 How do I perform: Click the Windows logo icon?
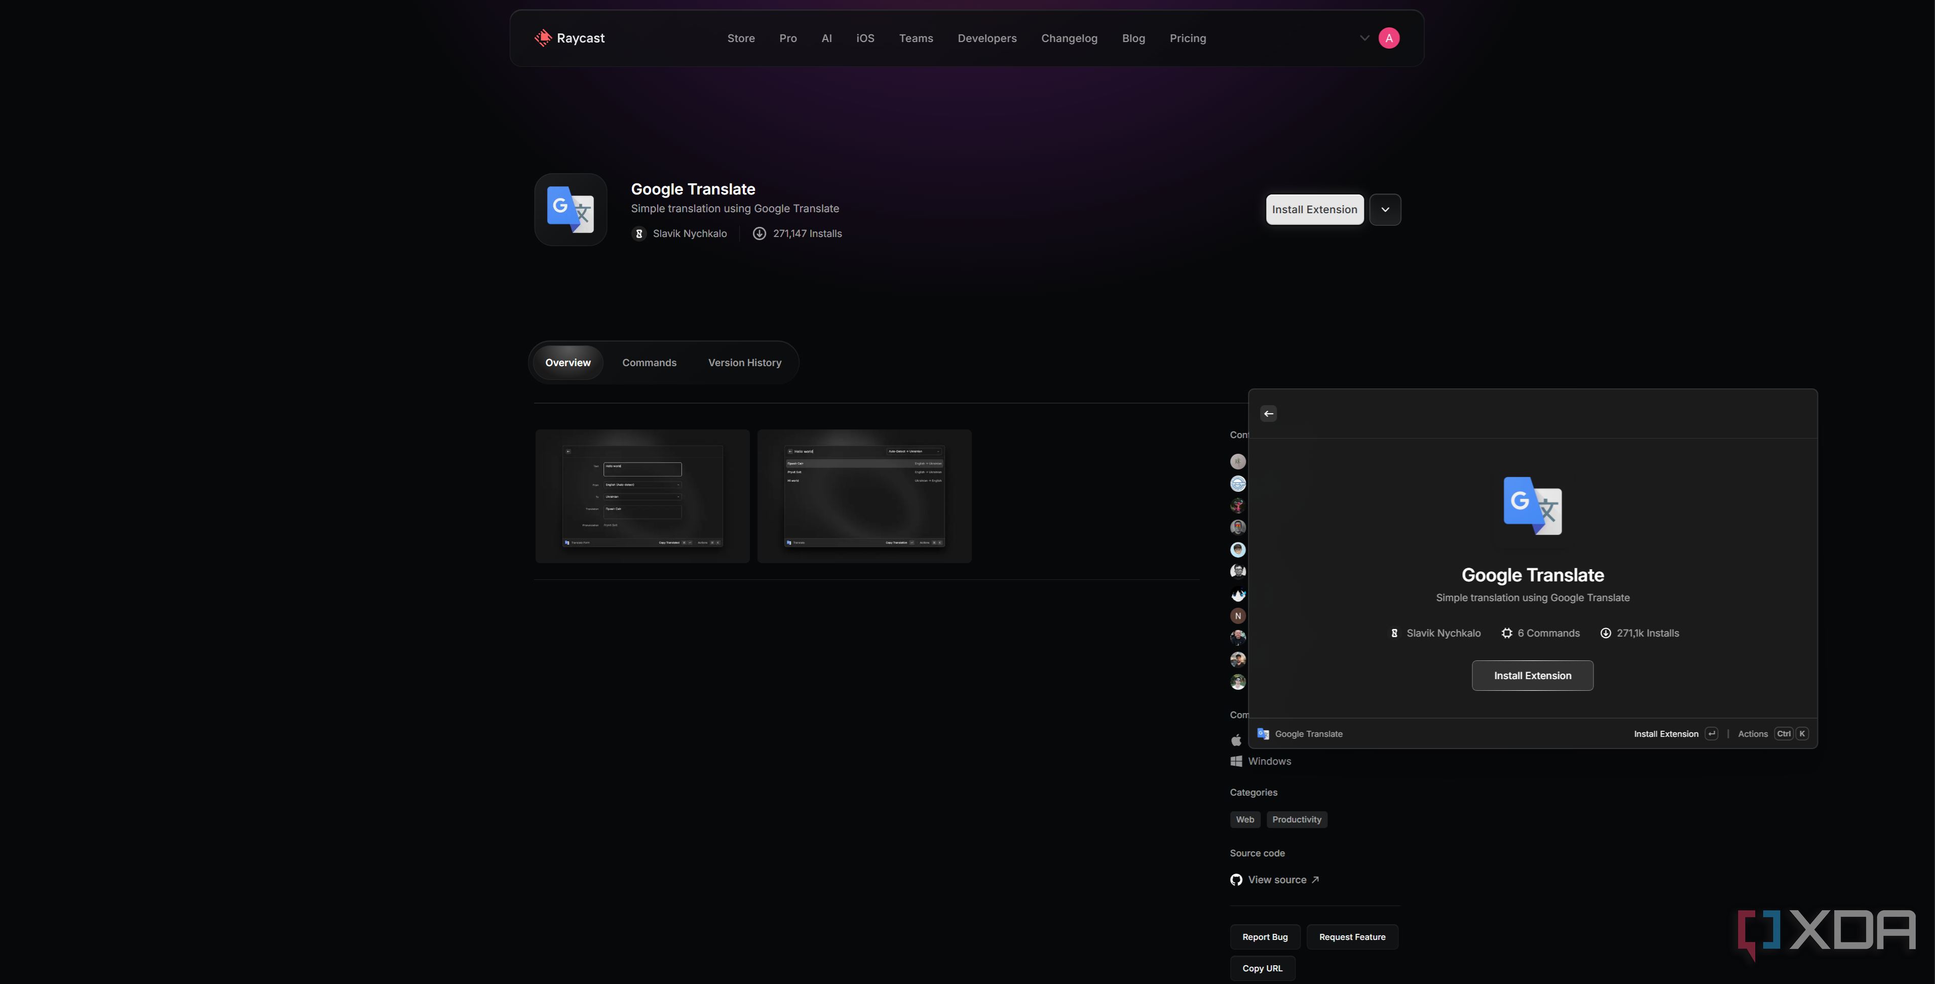(x=1236, y=761)
